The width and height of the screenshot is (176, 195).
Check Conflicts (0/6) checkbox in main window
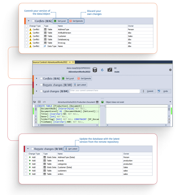[41, 79]
